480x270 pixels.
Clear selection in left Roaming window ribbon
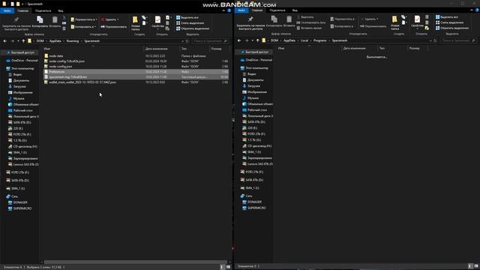tap(190, 23)
